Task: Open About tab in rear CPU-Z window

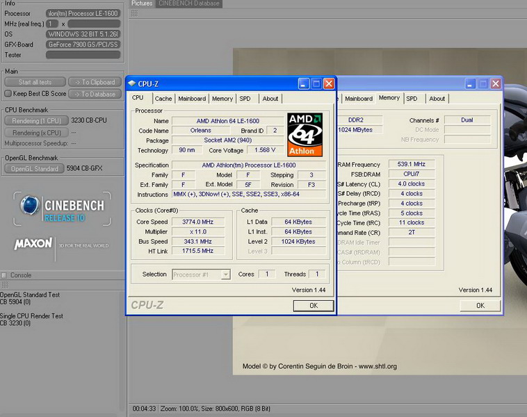Action: click(x=437, y=99)
